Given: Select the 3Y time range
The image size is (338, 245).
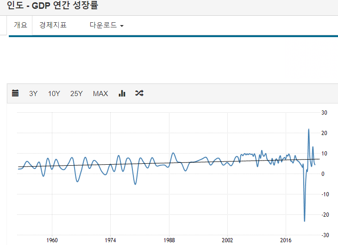Looking at the screenshot, I should [33, 94].
